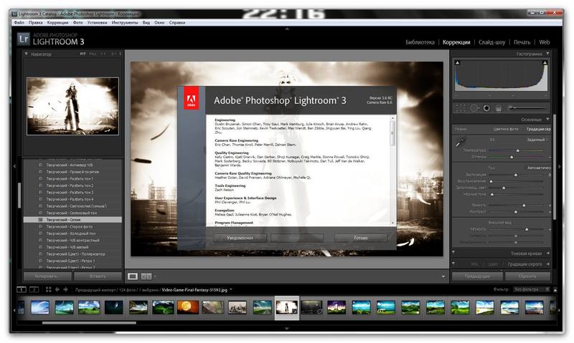
Task: Toggle the filter lock switch in filmstrip
Action: click(555, 290)
